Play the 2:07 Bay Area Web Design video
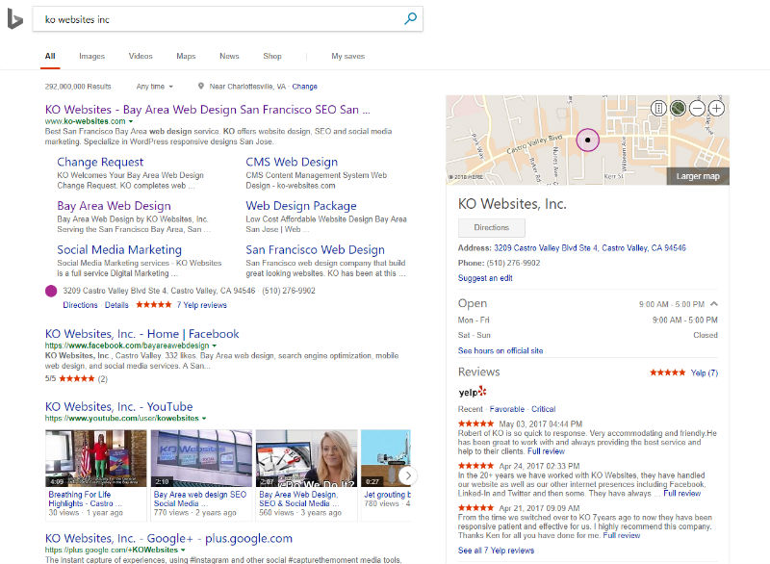 tap(306, 458)
